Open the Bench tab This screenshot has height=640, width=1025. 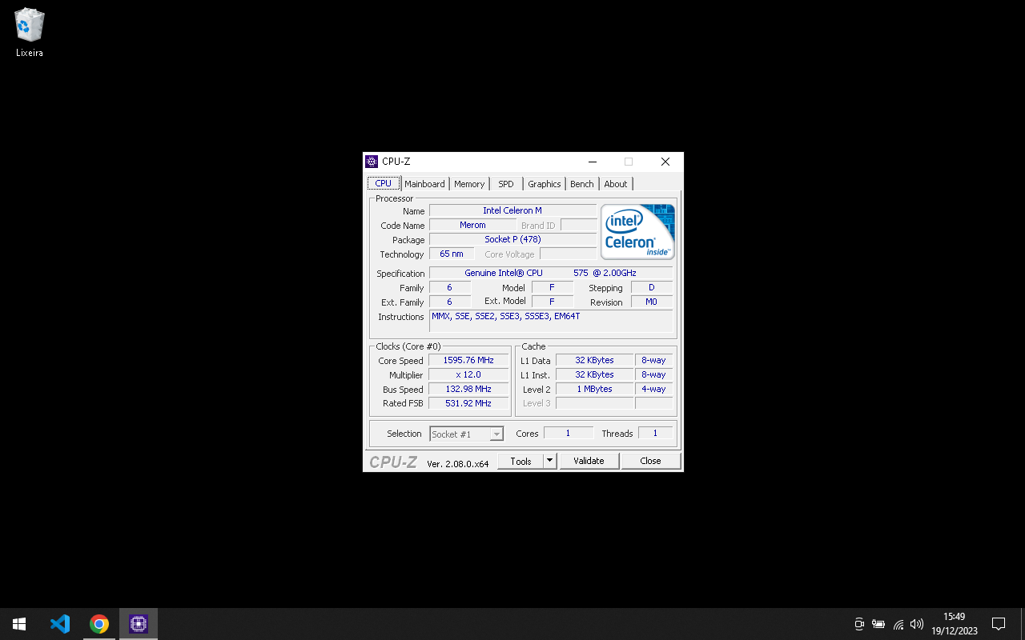point(582,184)
